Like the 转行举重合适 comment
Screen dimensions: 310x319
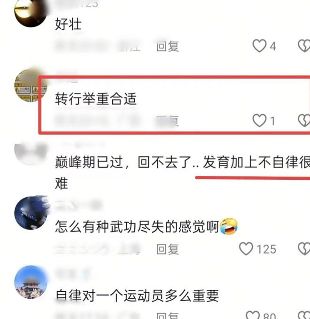click(259, 120)
